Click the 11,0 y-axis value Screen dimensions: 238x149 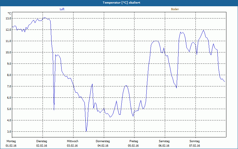tap(8, 41)
